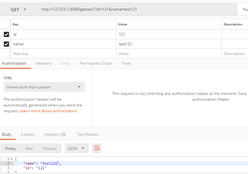Screen dimensions: 248x174
Task: Click the New key input field
Action: pyautogui.click(x=63, y=54)
